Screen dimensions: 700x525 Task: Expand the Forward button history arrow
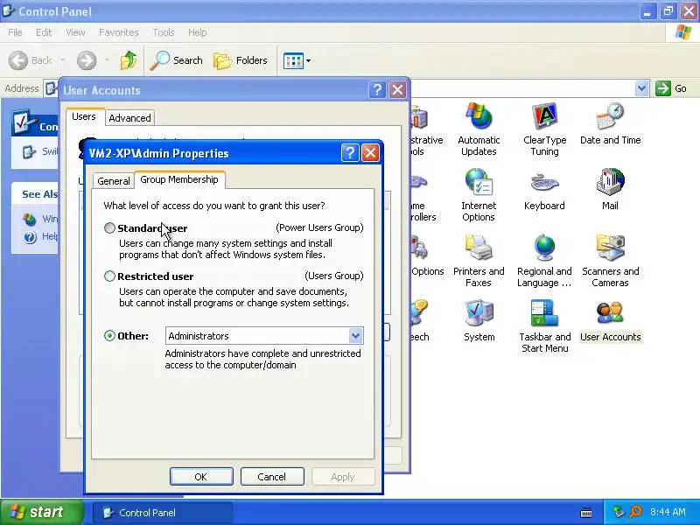pos(107,60)
